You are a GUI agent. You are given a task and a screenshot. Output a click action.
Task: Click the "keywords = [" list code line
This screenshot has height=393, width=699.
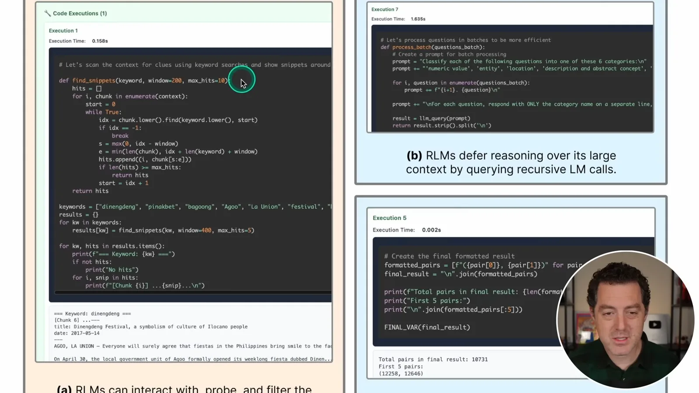(x=195, y=207)
